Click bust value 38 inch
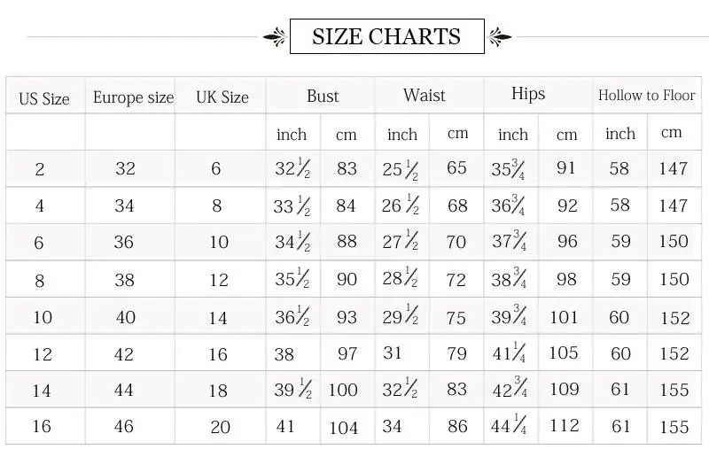 284,354
